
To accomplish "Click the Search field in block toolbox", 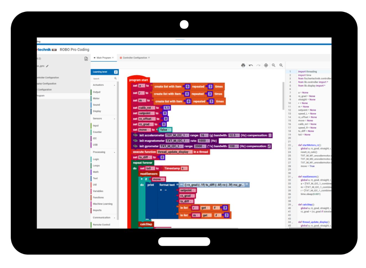I will point(102,79).
